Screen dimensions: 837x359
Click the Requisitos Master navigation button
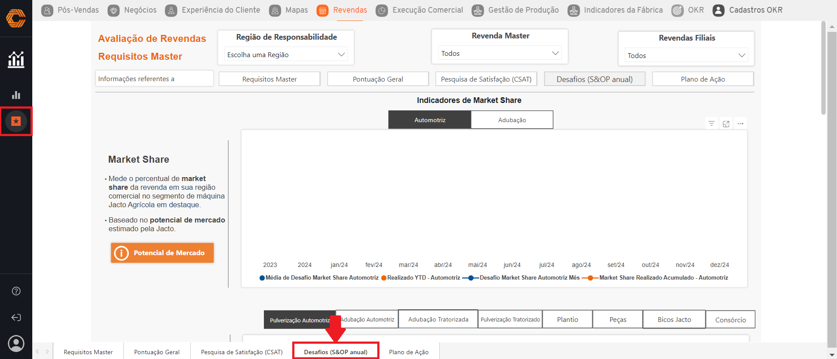click(x=270, y=79)
